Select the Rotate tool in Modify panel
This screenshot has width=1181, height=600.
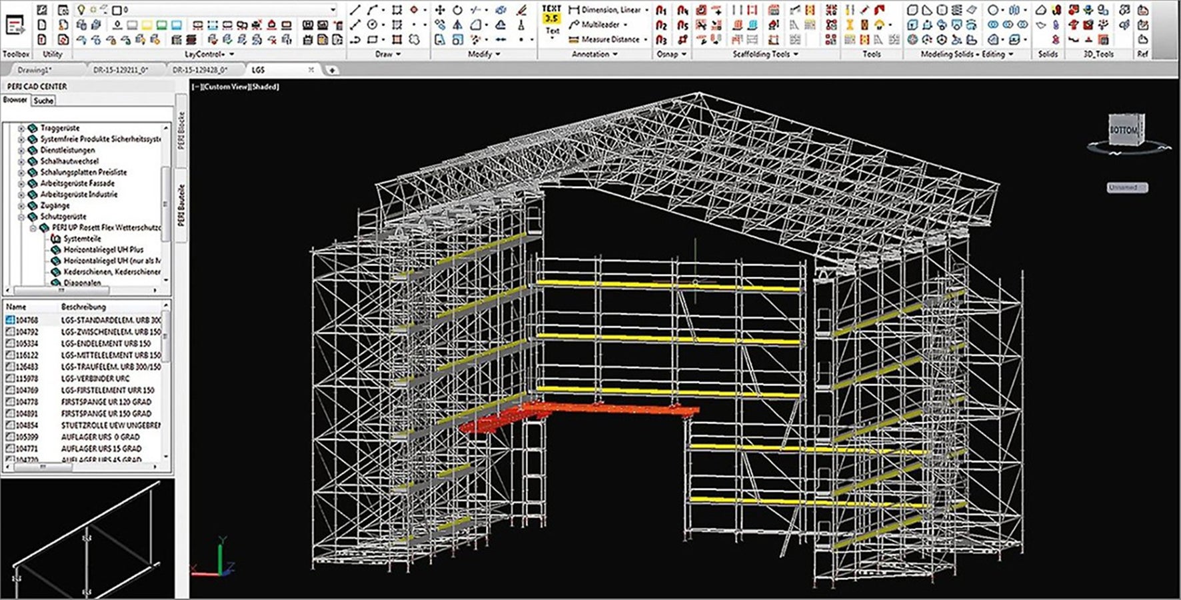click(x=458, y=11)
